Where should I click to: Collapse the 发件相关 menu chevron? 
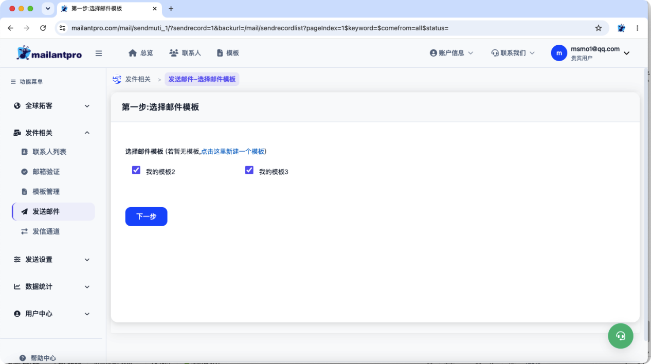tap(87, 133)
